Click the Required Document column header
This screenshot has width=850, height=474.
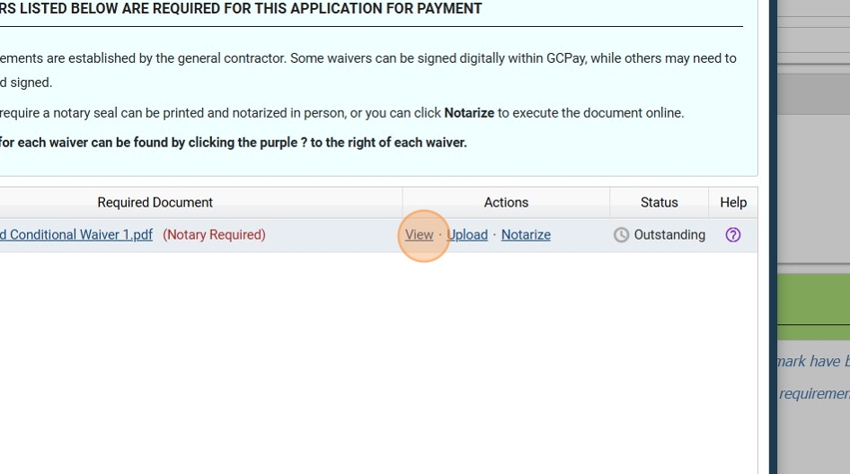(x=155, y=203)
